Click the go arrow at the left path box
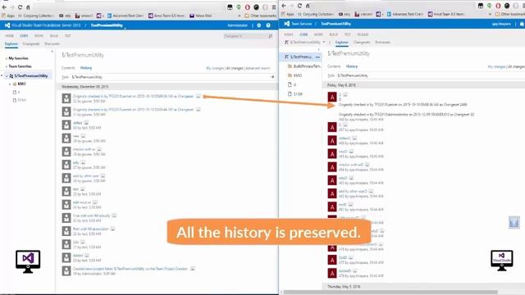525x295 pixels. (x=272, y=77)
